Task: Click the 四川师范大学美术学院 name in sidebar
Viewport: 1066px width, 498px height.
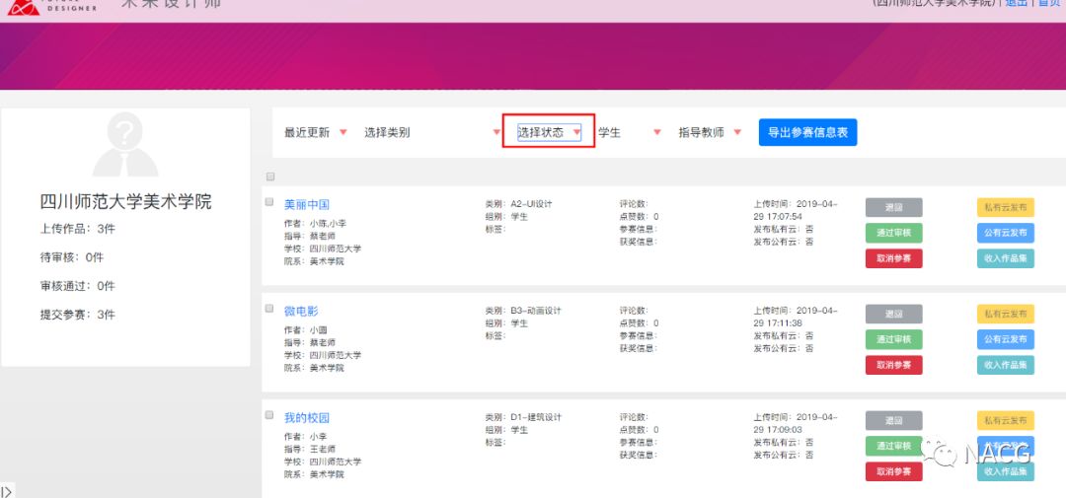Action: coord(125,202)
